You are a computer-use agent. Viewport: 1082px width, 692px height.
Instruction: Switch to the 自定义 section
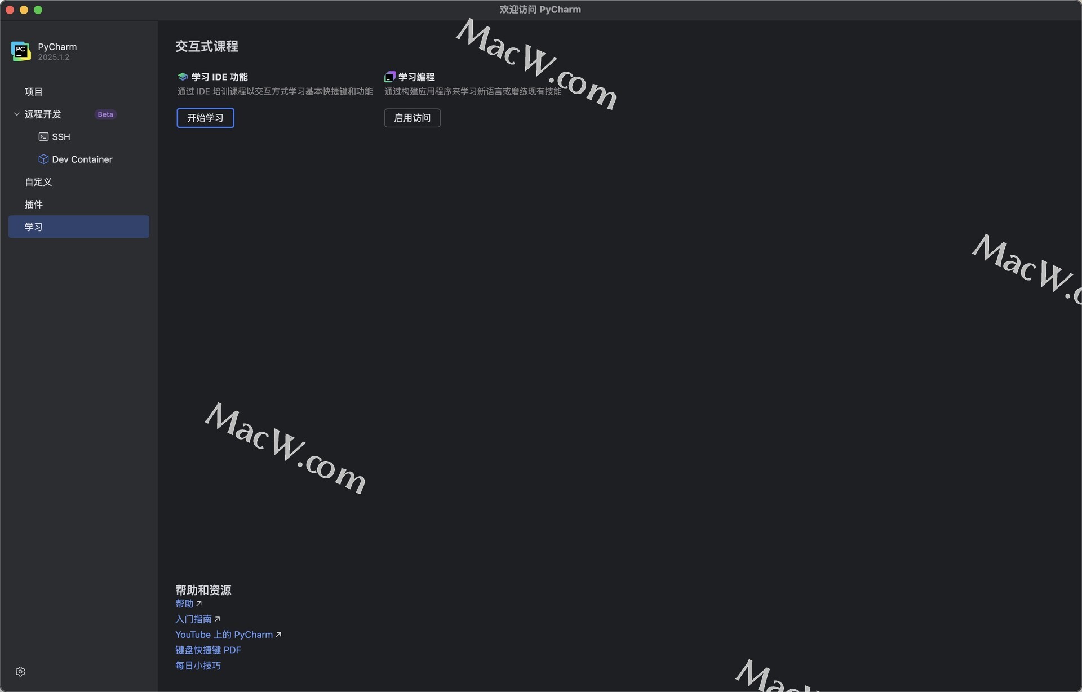tap(79, 182)
